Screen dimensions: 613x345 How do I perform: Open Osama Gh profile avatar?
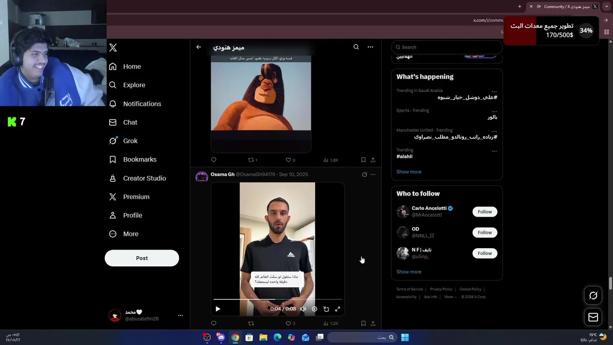tap(202, 177)
